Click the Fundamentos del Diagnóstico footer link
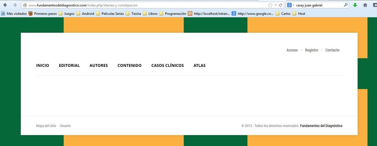The height and width of the screenshot is (146, 377). tap(321, 126)
